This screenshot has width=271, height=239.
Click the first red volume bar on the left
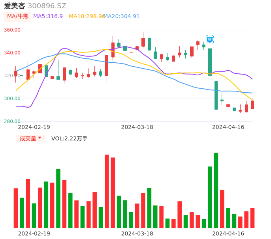pyautogui.click(x=16, y=208)
